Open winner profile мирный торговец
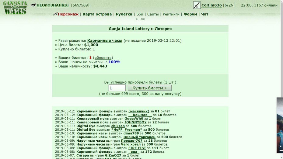This screenshot has height=159, width=283. [x=139, y=137]
